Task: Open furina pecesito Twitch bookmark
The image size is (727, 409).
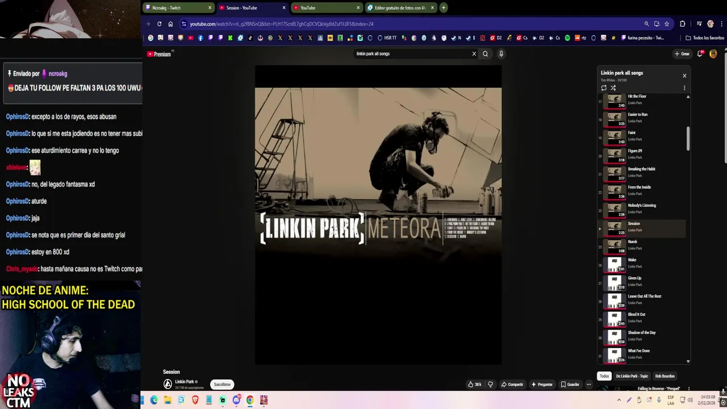Action: pyautogui.click(x=642, y=38)
